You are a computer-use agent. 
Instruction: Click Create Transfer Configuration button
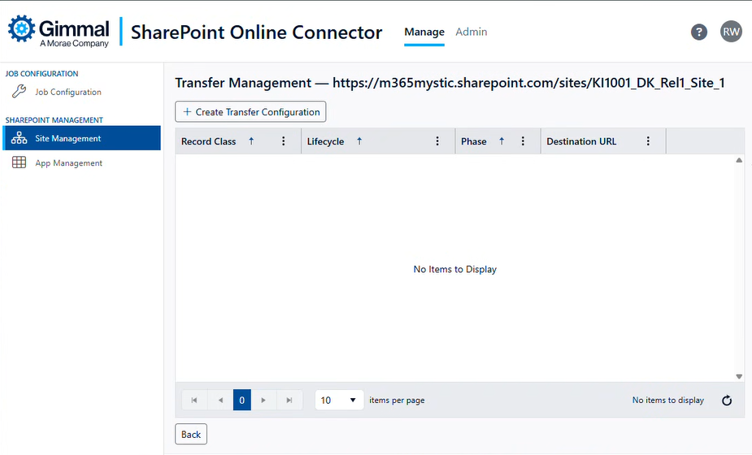click(x=250, y=112)
